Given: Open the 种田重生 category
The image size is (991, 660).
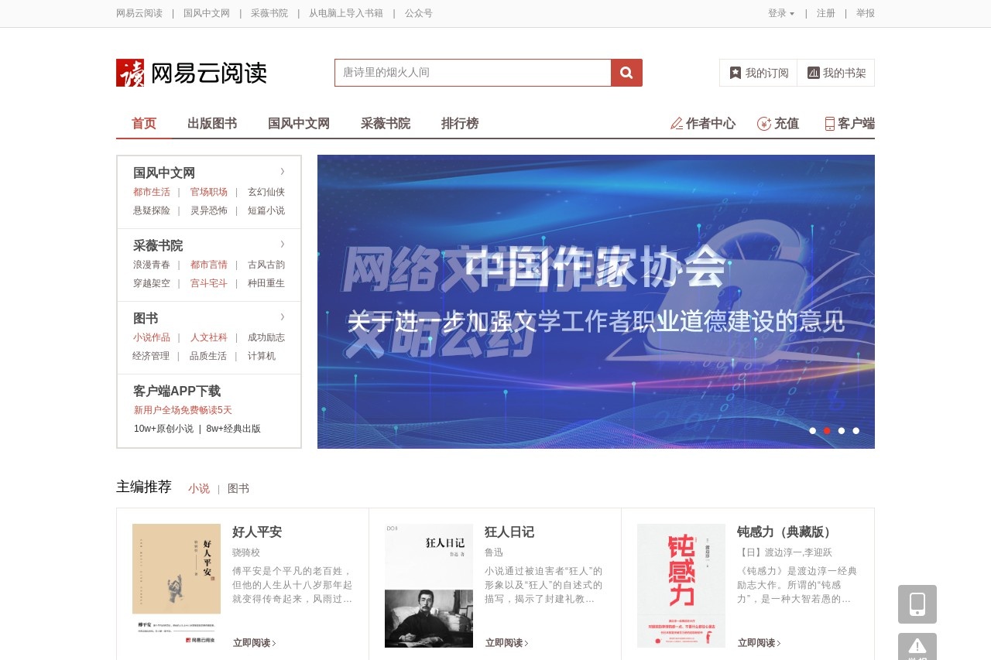Looking at the screenshot, I should coord(266,283).
